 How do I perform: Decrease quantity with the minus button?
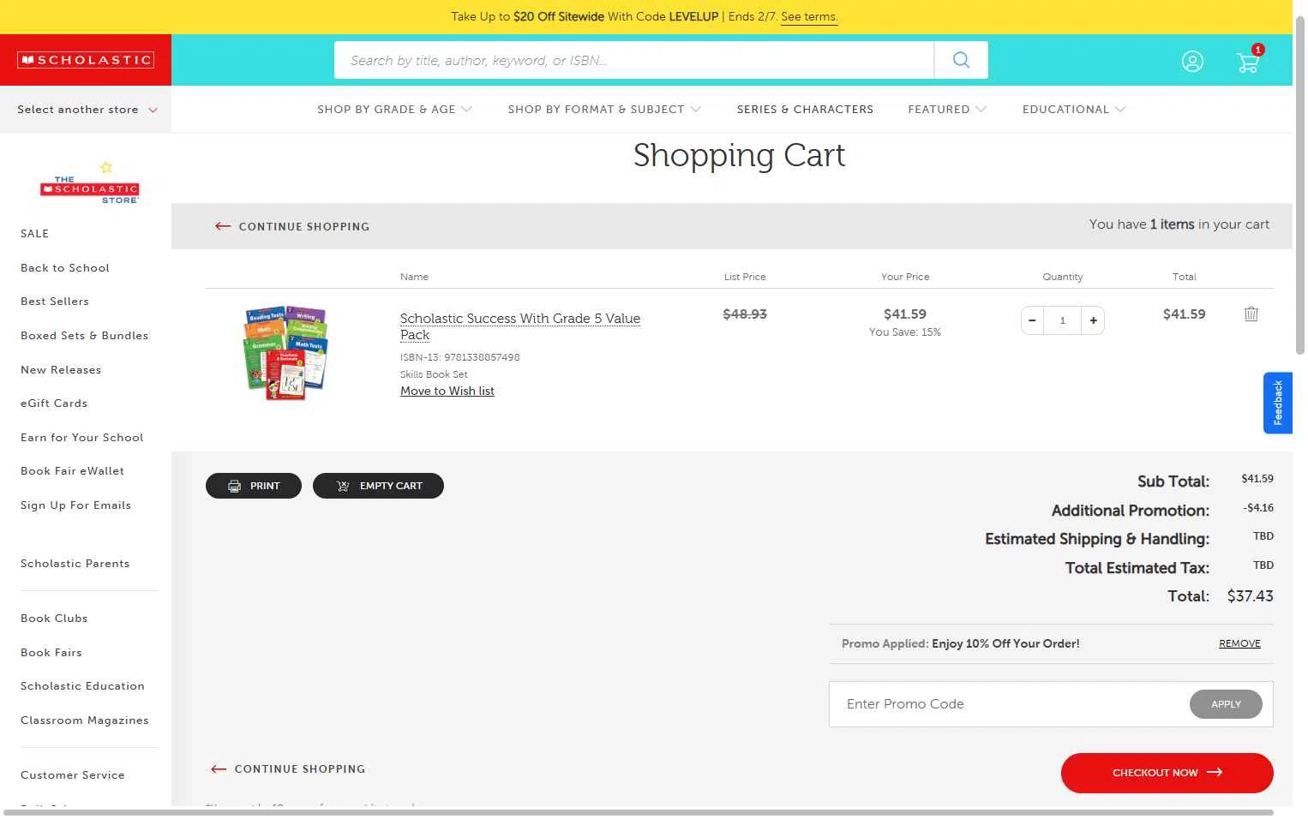point(1032,320)
